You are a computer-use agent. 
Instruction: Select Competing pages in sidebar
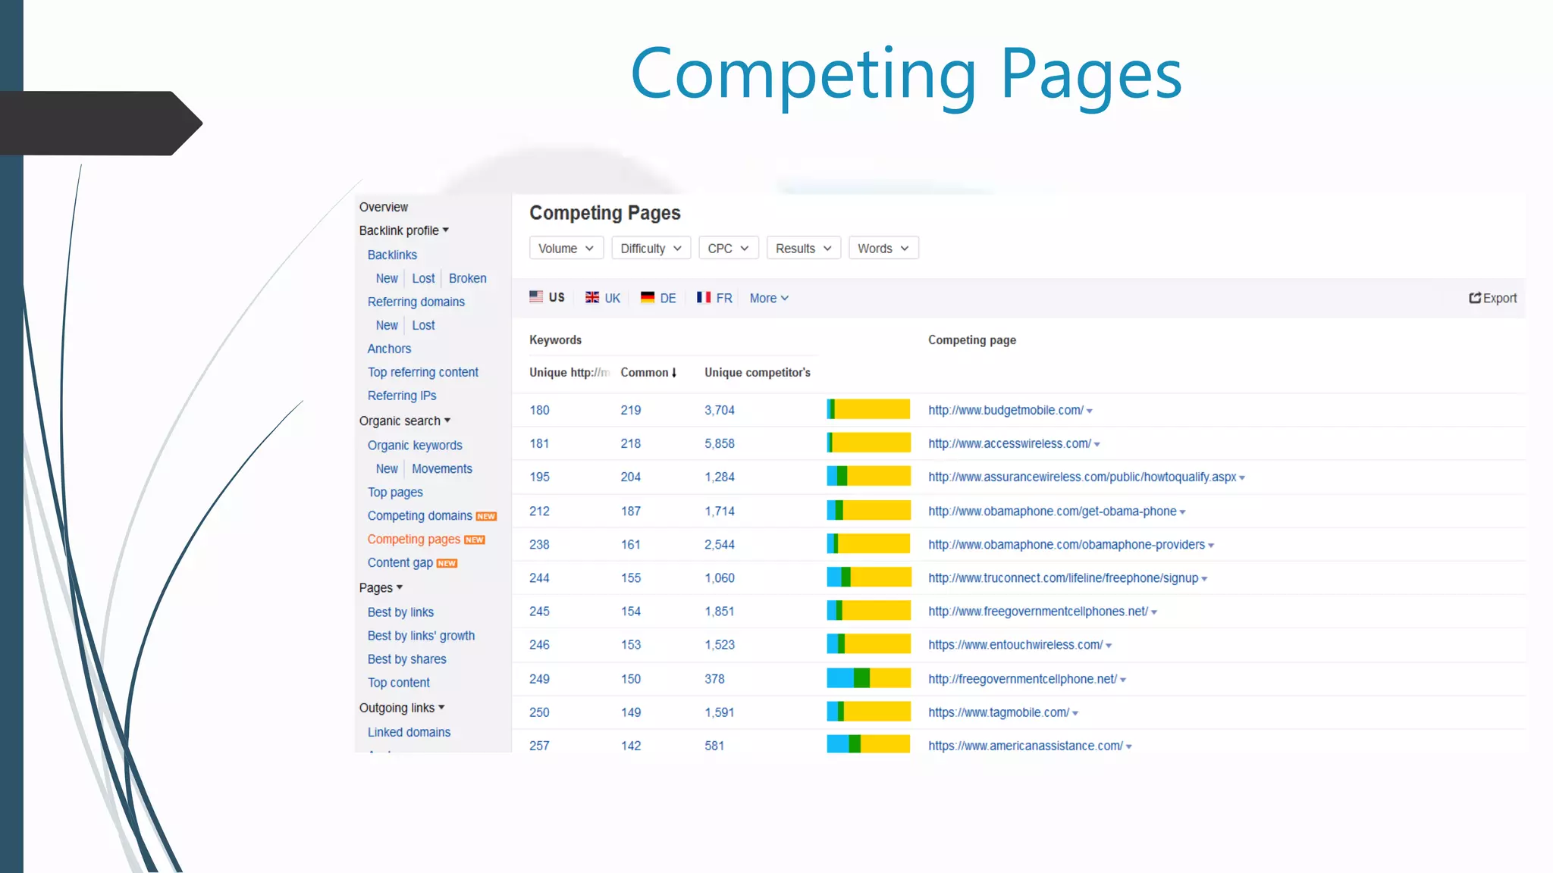414,540
